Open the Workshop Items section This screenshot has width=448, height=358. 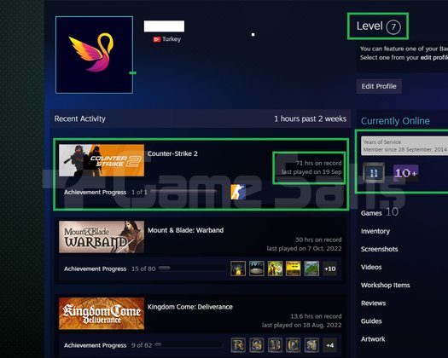click(x=385, y=286)
